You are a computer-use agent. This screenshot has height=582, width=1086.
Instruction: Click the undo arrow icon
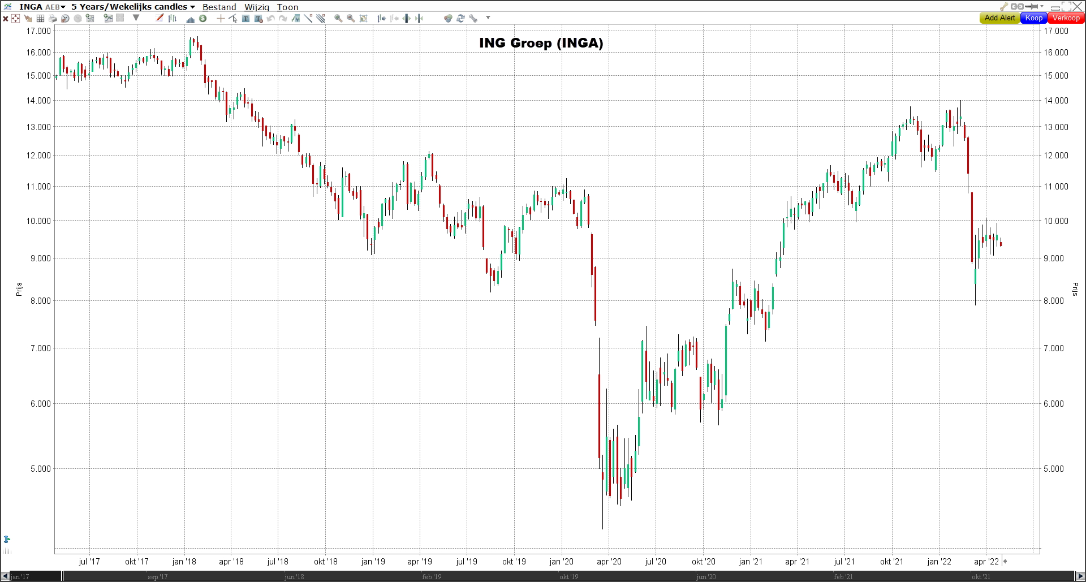pyautogui.click(x=271, y=18)
